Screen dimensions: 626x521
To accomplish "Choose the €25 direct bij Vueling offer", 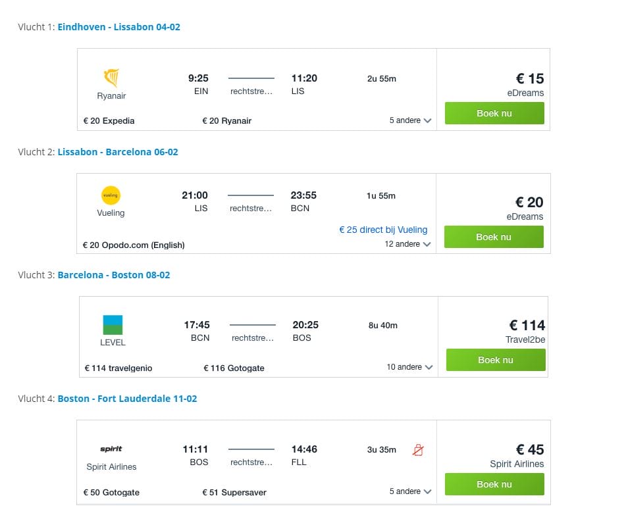I will tap(383, 230).
